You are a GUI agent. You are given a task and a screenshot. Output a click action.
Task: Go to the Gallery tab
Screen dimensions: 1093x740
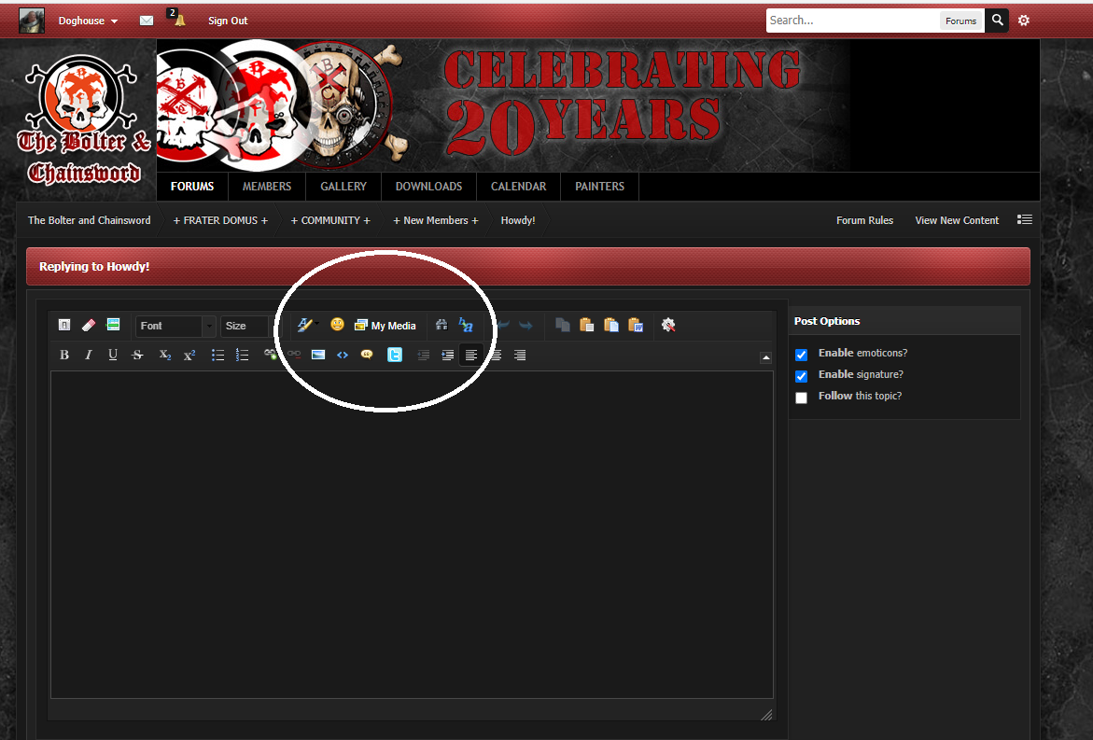tap(343, 187)
